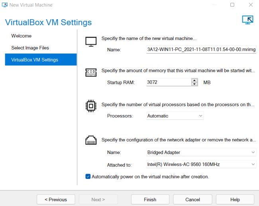Click the viBoot logo icon top right

(247, 20)
